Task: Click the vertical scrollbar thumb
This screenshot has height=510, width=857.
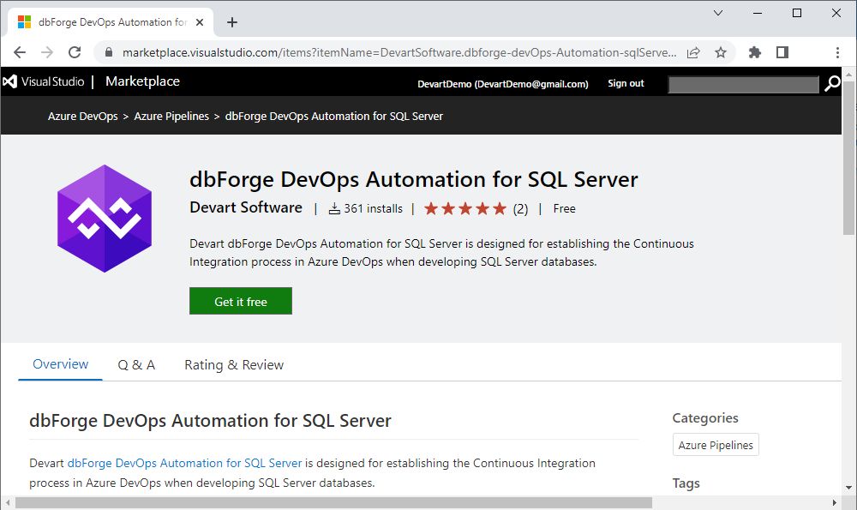Action: coord(848,159)
